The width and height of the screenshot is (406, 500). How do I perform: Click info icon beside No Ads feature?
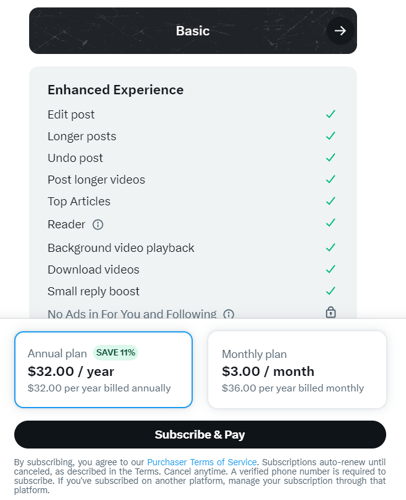click(229, 314)
